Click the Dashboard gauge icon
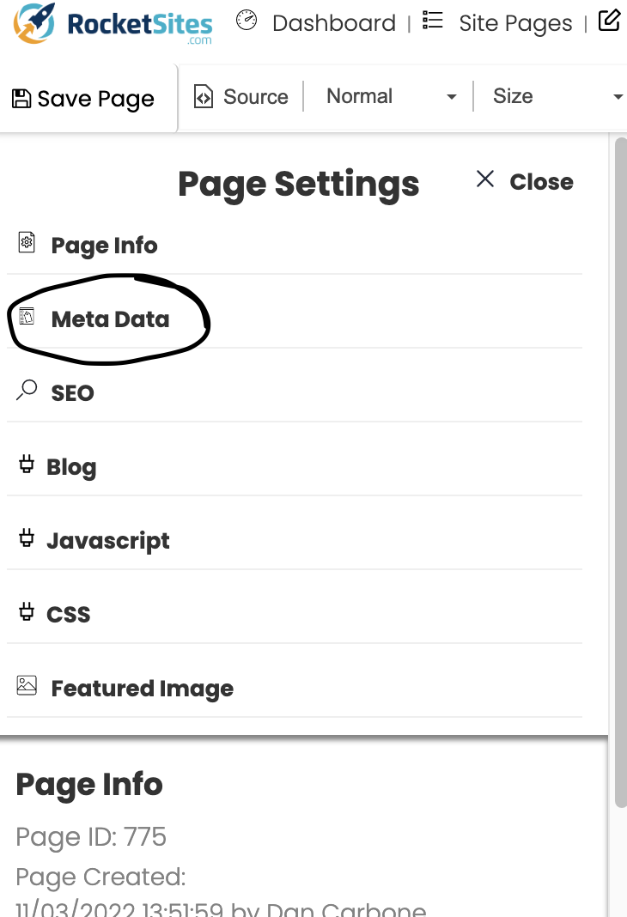This screenshot has width=627, height=917. coord(247,21)
